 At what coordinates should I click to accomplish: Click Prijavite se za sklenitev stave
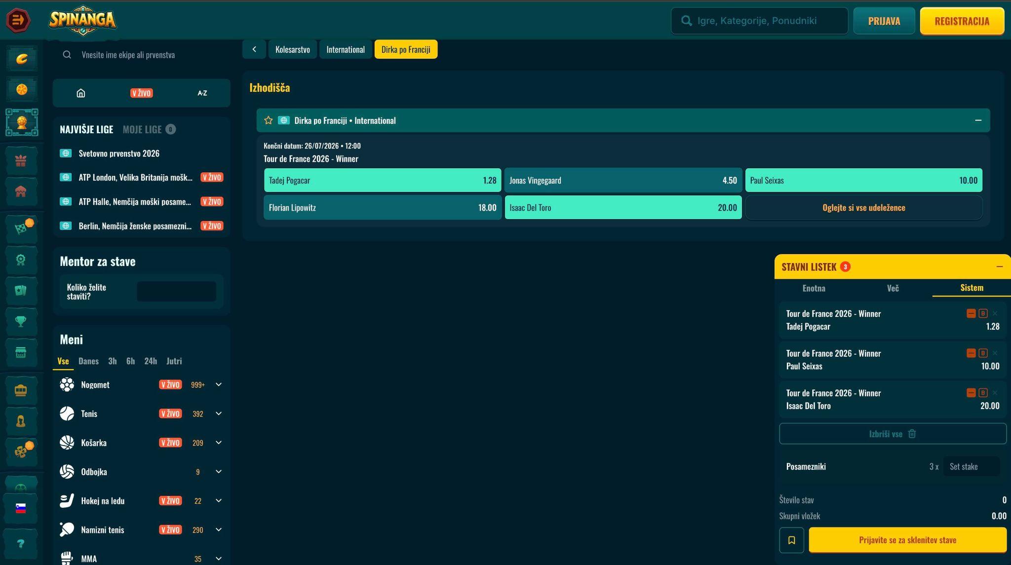(907, 540)
